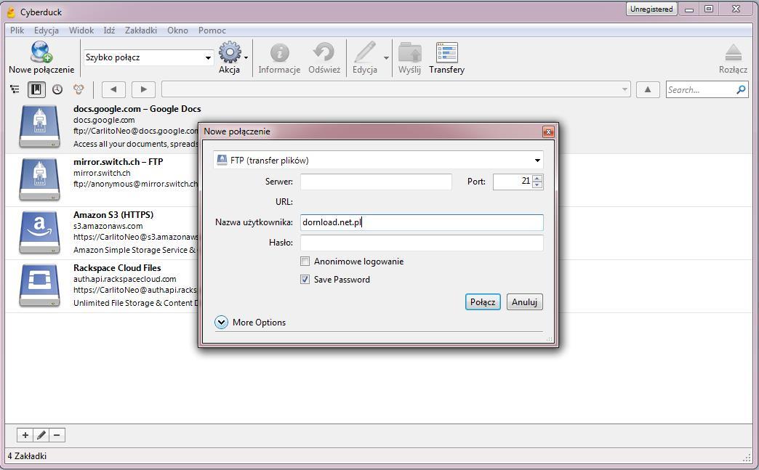Image resolution: width=759 pixels, height=470 pixels.
Task: Click the Odśwież refresh icon
Action: pyautogui.click(x=324, y=53)
